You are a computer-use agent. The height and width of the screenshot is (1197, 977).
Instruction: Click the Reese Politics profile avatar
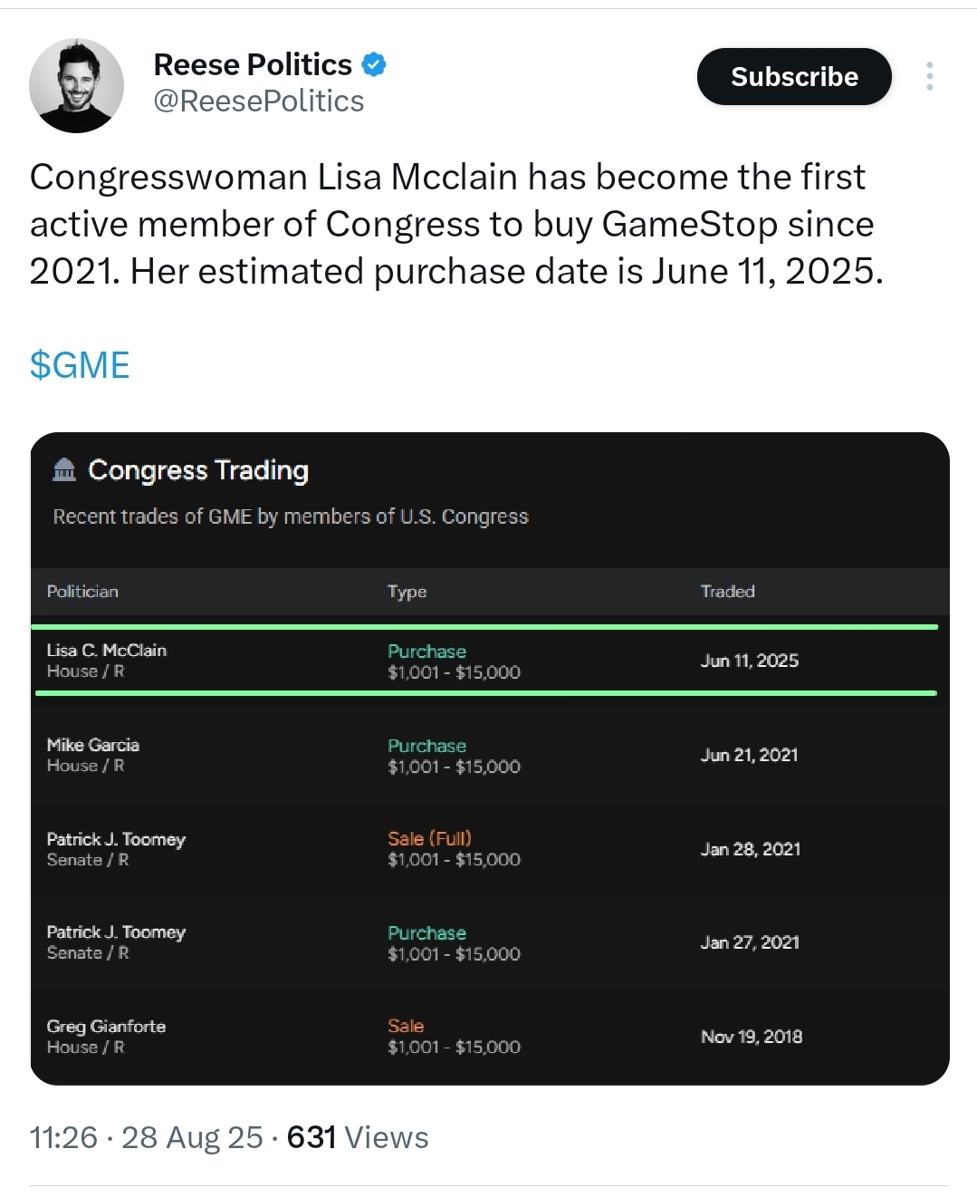click(x=76, y=85)
